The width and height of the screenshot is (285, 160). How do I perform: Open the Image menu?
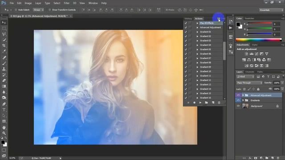coord(28,3)
